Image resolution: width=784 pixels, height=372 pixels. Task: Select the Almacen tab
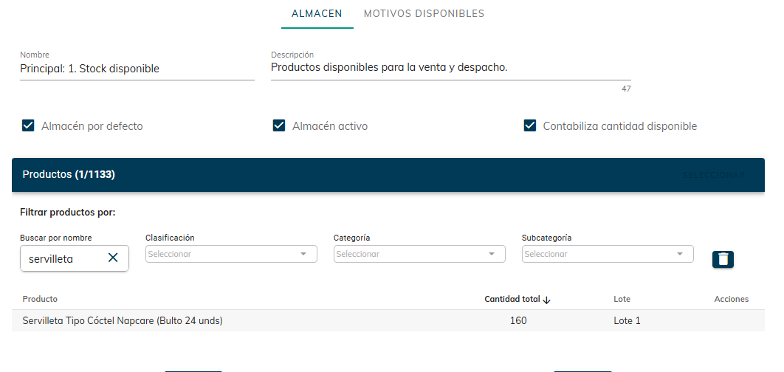(317, 13)
